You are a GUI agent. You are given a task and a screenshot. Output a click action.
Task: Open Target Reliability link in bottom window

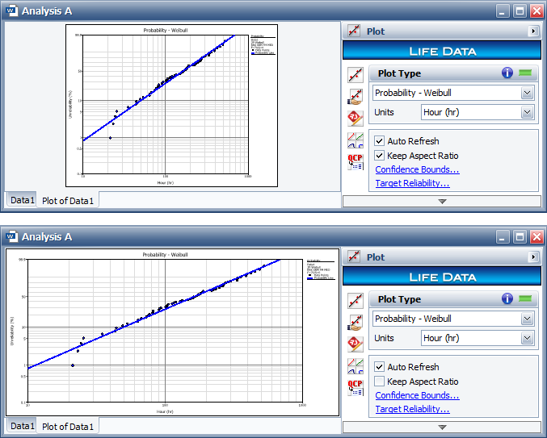[412, 409]
